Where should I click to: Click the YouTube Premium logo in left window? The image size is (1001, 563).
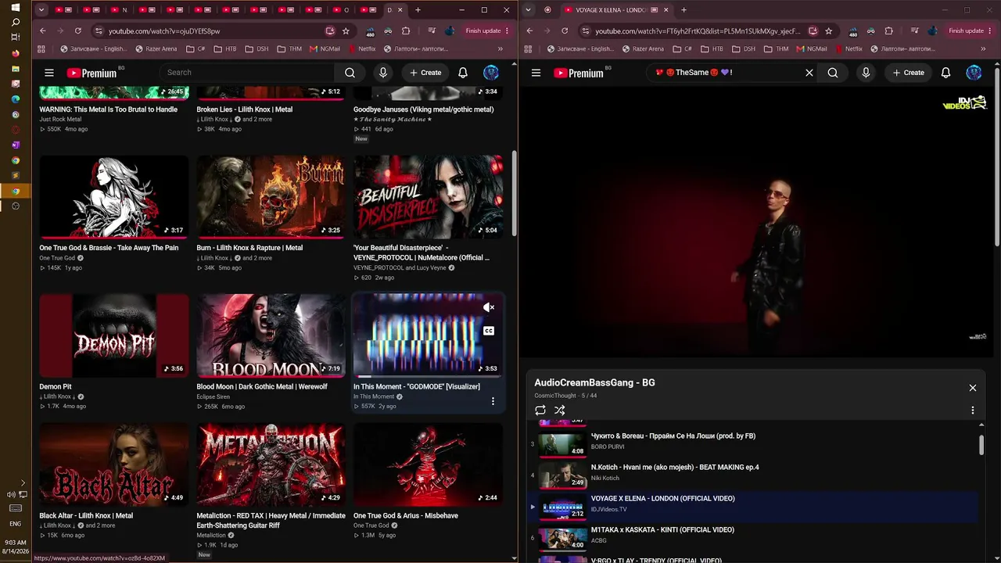(x=91, y=73)
